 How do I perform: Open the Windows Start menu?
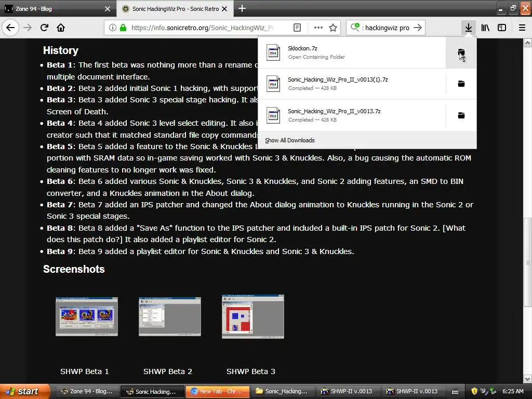coord(25,391)
